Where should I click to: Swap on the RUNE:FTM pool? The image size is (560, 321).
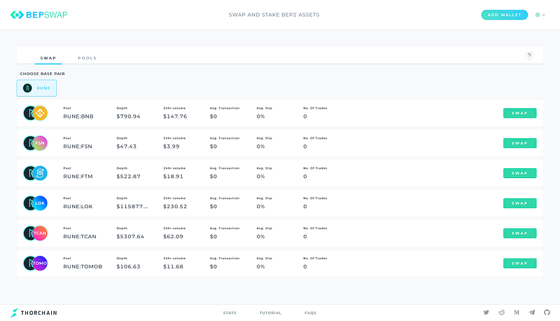tap(519, 173)
